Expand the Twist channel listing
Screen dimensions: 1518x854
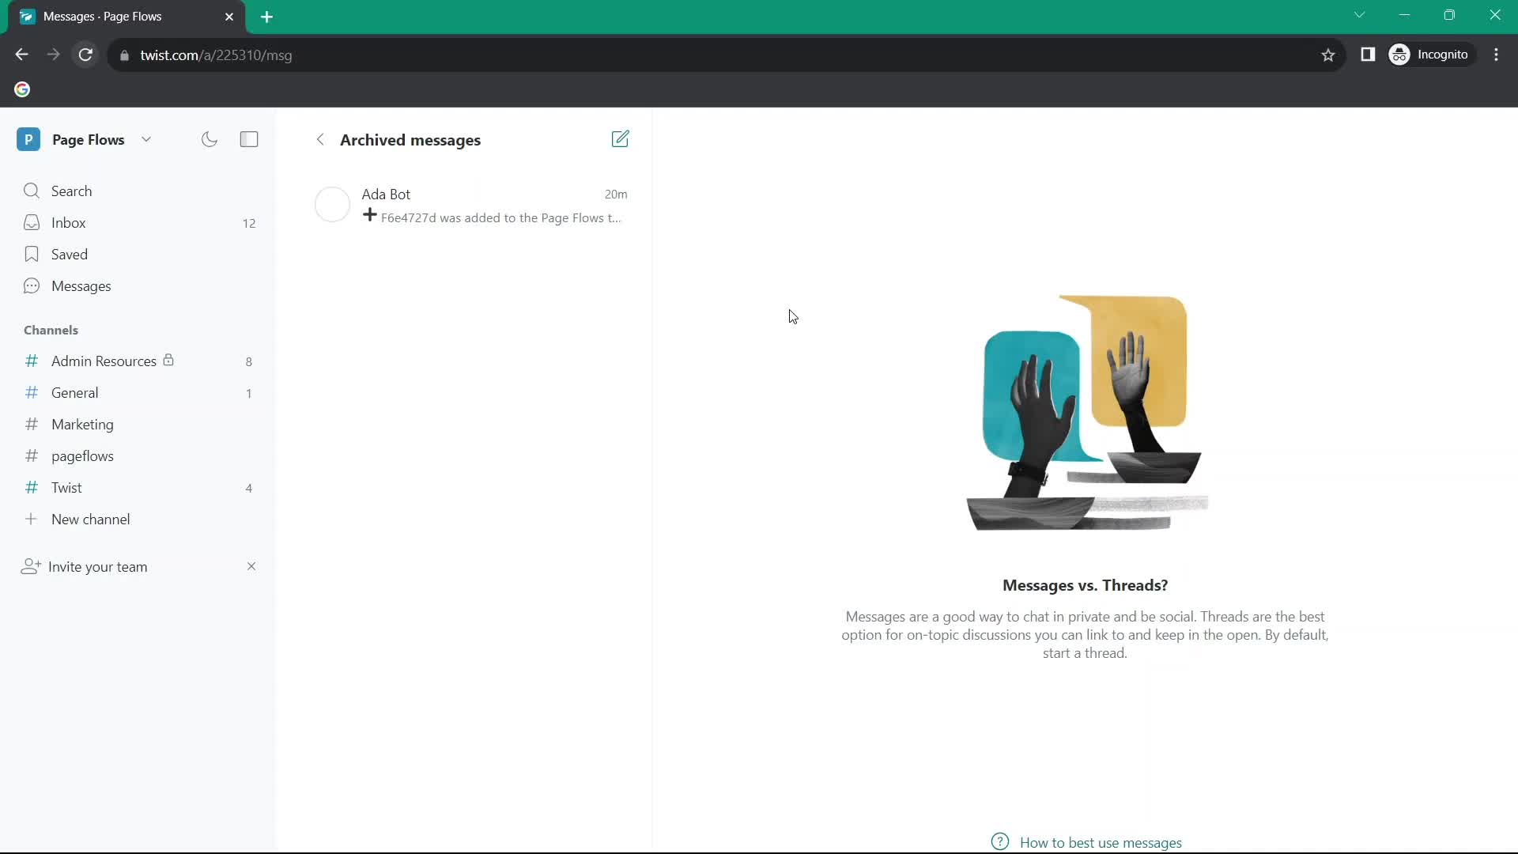(66, 487)
